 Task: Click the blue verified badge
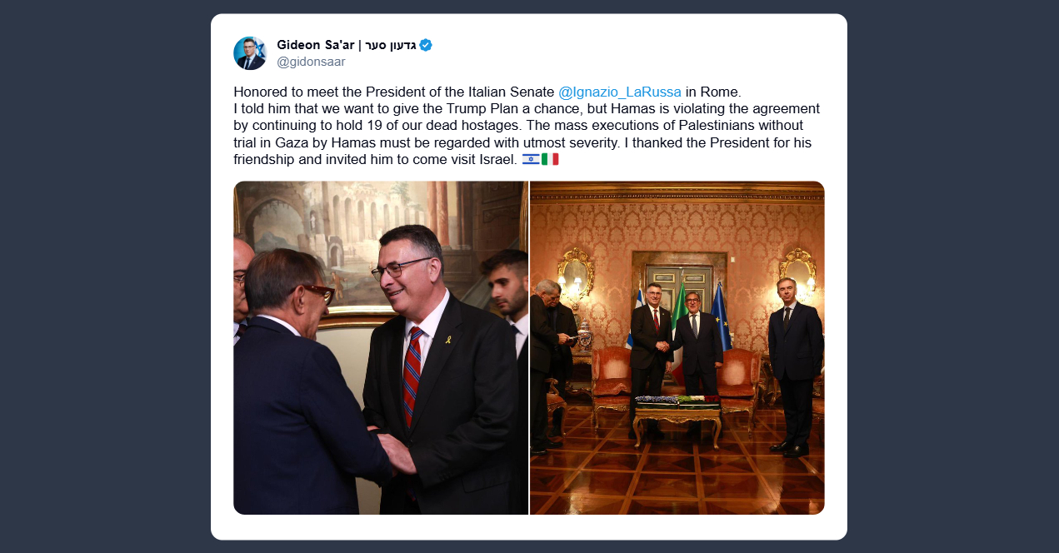[426, 45]
